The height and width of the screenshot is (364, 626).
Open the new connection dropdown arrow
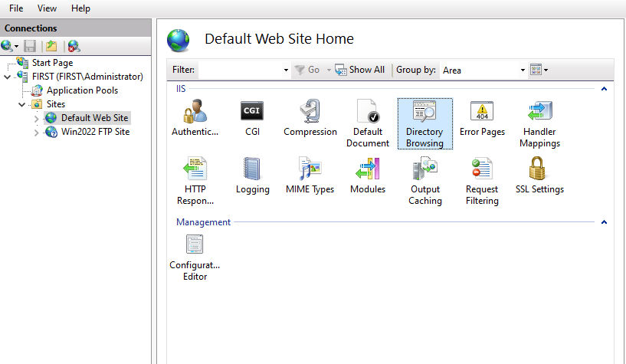(x=16, y=46)
